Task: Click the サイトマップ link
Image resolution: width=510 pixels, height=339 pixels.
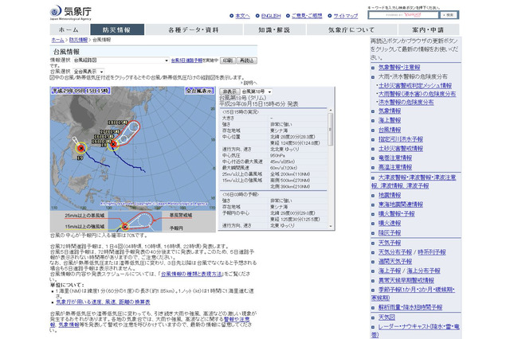Action: pyautogui.click(x=345, y=16)
